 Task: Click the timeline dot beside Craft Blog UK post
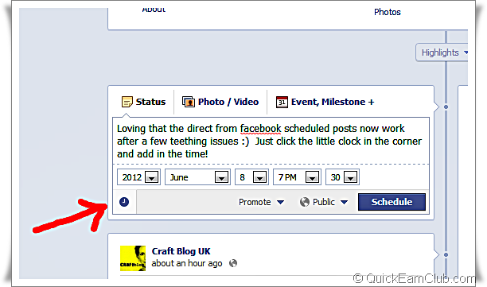point(446,254)
